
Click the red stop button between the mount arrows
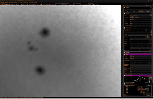(x=141, y=90)
